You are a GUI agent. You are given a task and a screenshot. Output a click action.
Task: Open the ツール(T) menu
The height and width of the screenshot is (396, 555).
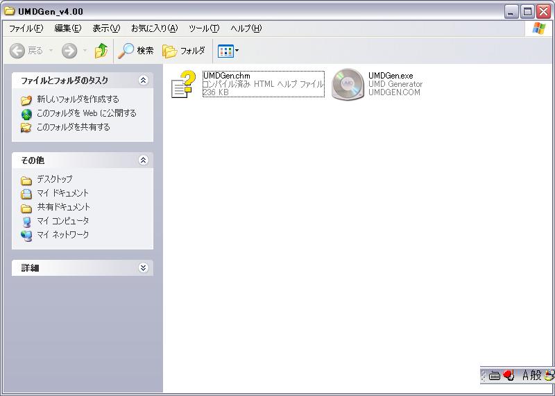tap(204, 28)
